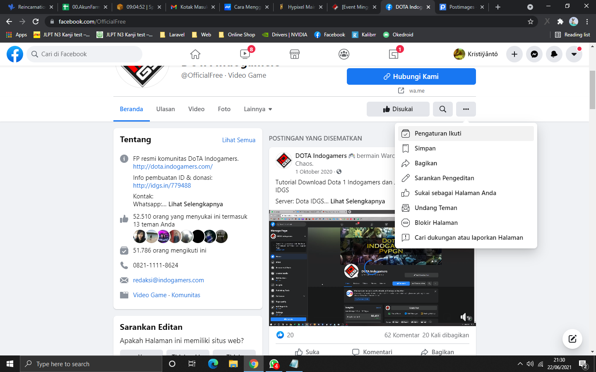
Task: Click the page search magnifier button
Action: point(443,109)
